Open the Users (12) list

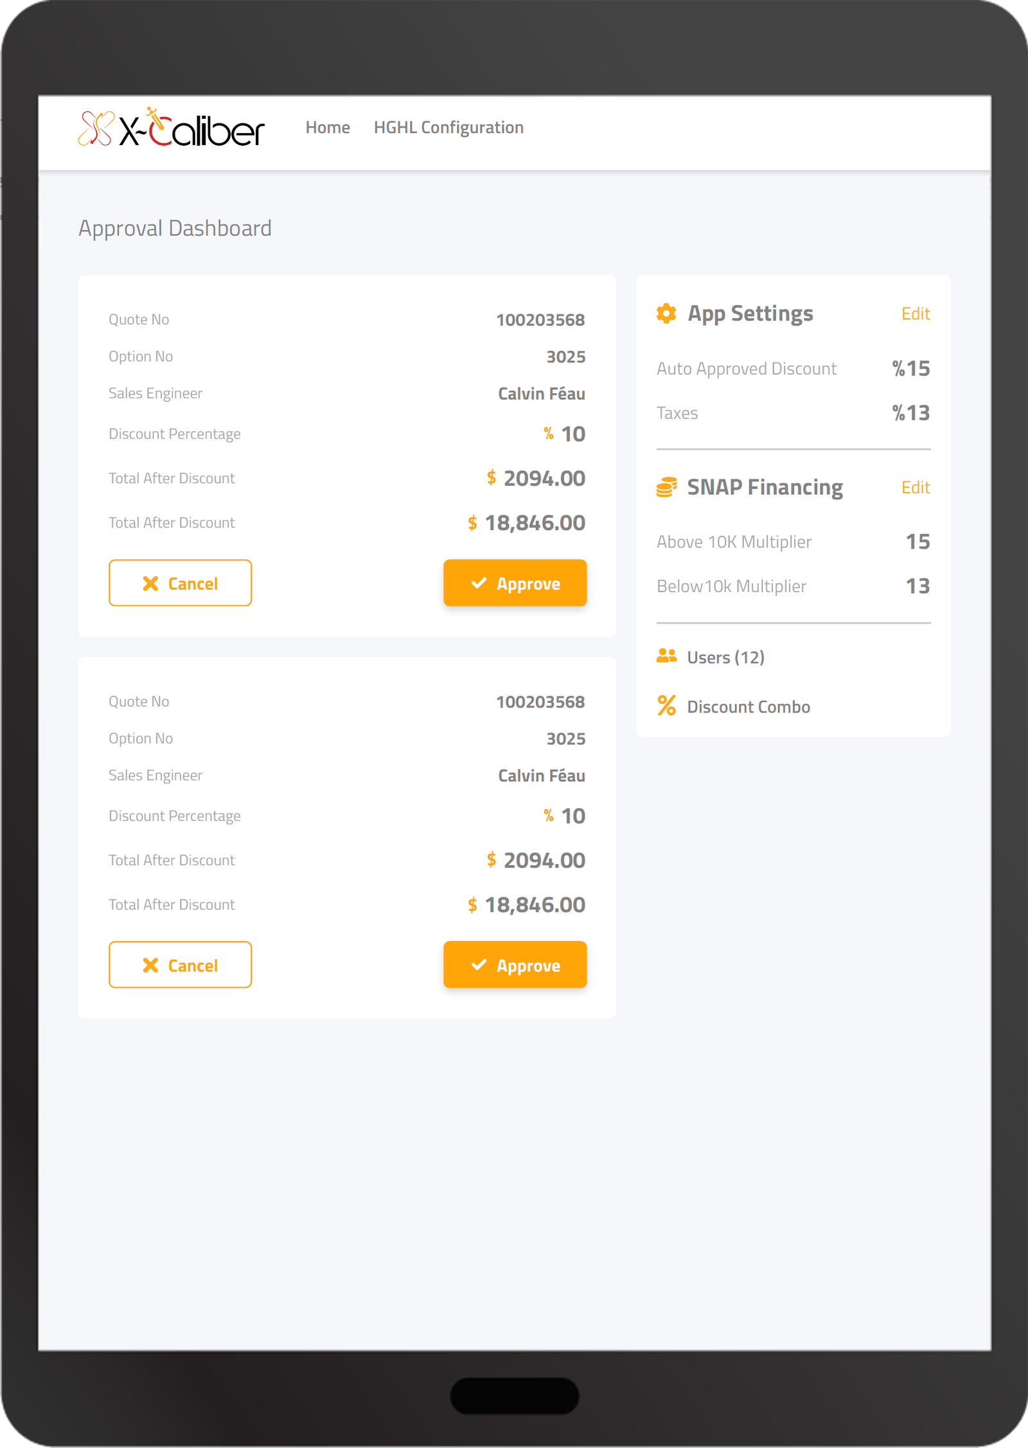[x=725, y=657]
